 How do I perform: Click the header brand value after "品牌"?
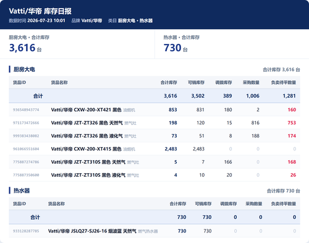pos(92,20)
